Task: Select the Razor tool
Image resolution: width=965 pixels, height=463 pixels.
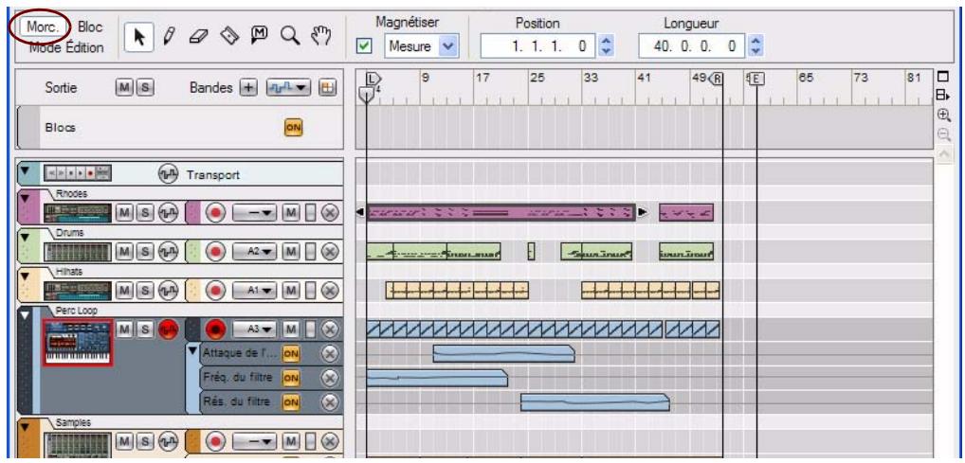Action: (x=228, y=38)
